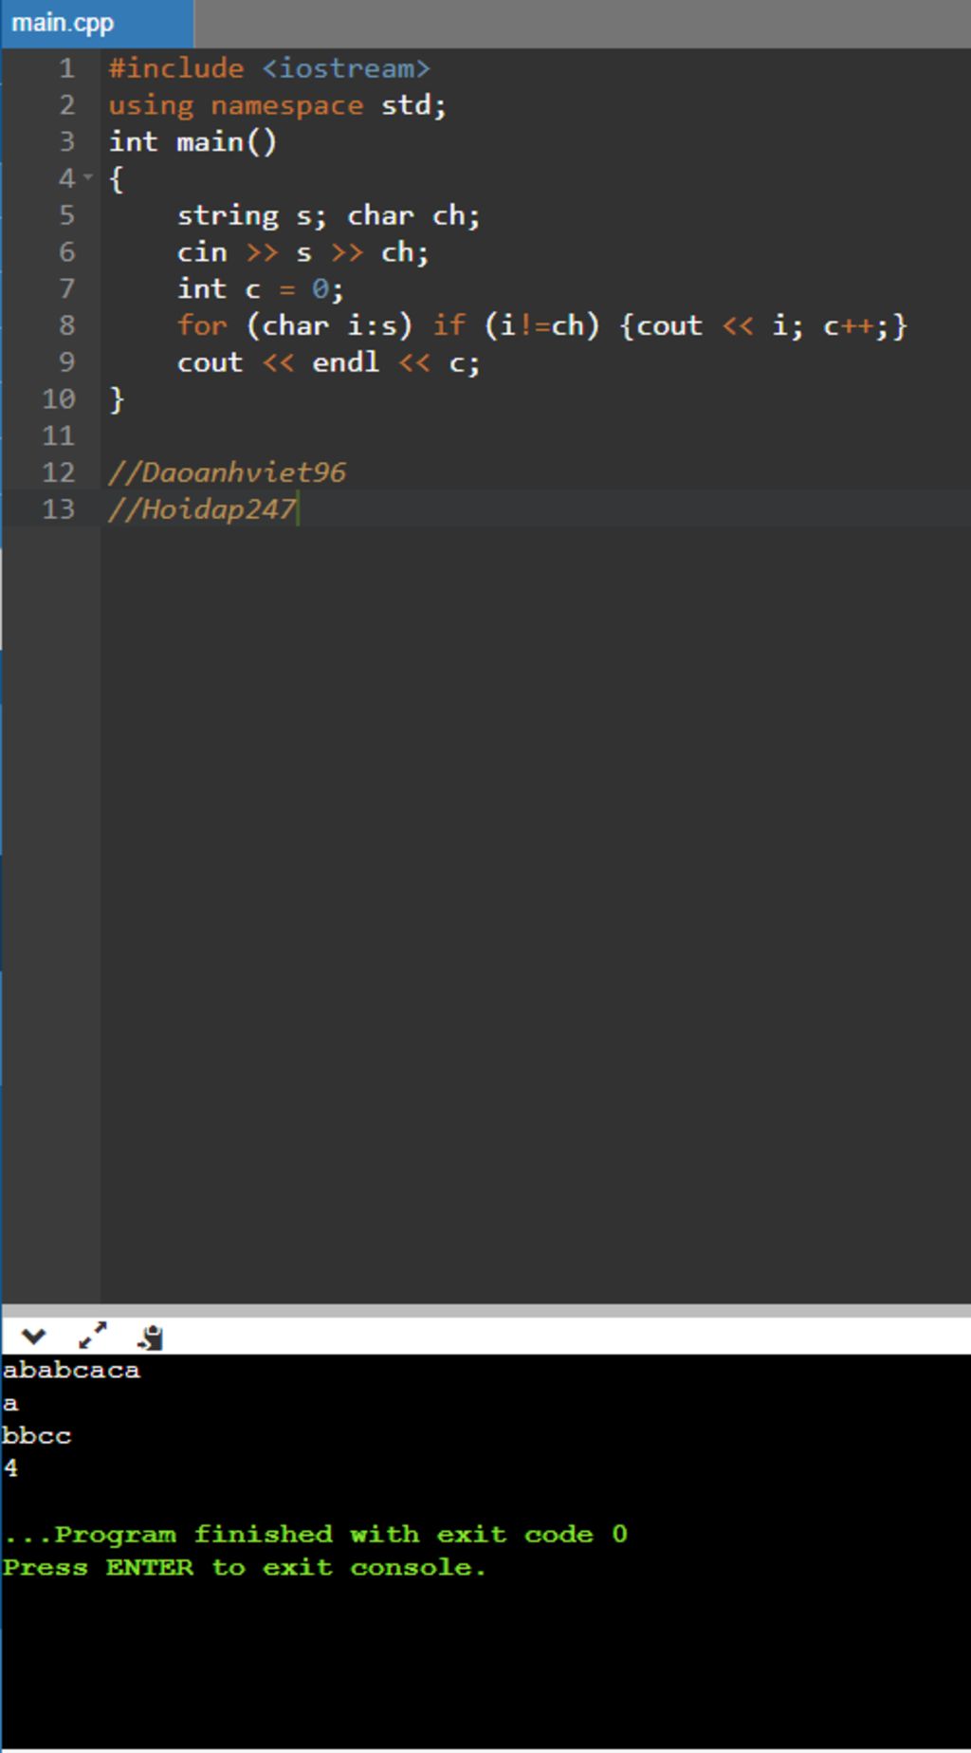
Task: Click line number 13 in gutter
Action: 58,509
